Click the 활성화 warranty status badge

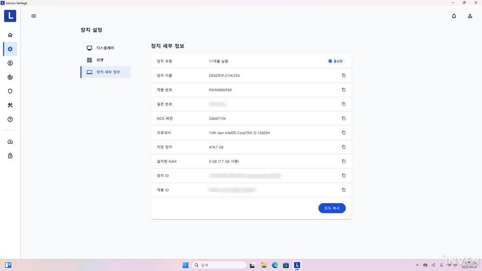point(335,61)
